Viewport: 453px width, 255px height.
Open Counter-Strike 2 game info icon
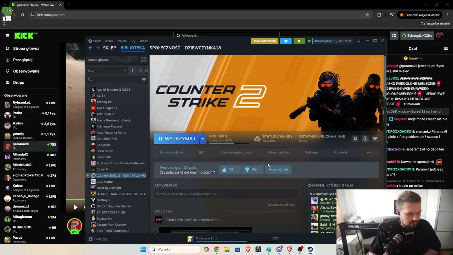click(x=365, y=138)
